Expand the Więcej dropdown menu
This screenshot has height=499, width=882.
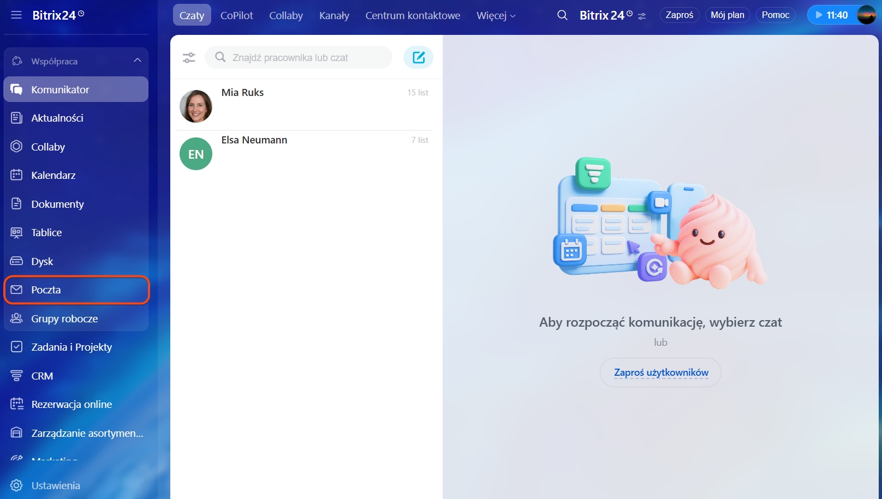pyautogui.click(x=496, y=16)
